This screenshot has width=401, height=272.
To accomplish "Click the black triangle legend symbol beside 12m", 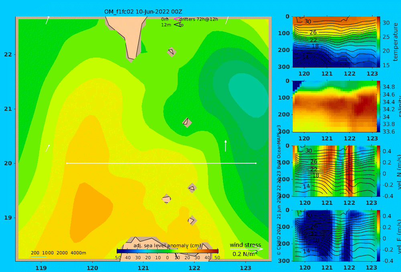I will [x=177, y=25].
